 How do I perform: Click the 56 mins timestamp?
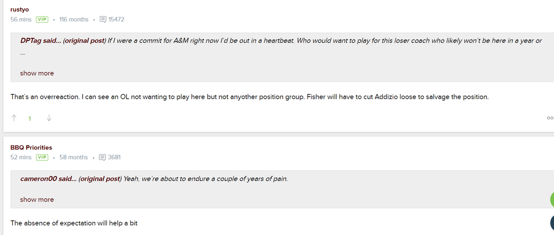[x=21, y=19]
